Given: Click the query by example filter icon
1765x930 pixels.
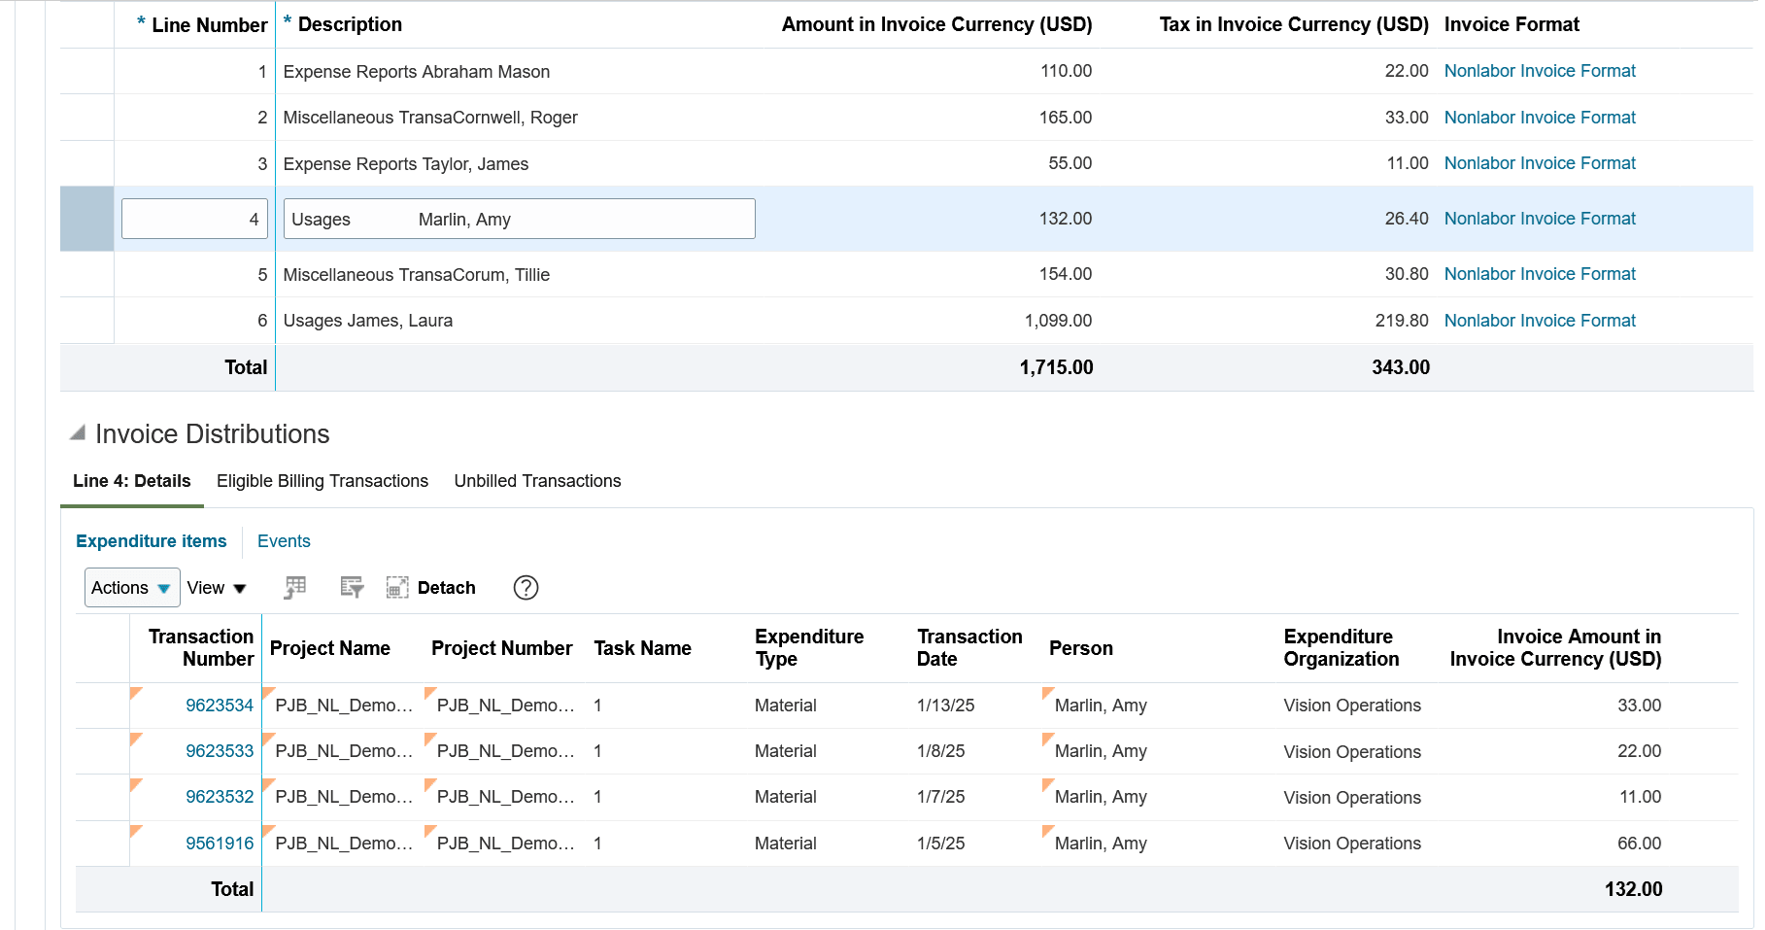Looking at the screenshot, I should tap(352, 587).
